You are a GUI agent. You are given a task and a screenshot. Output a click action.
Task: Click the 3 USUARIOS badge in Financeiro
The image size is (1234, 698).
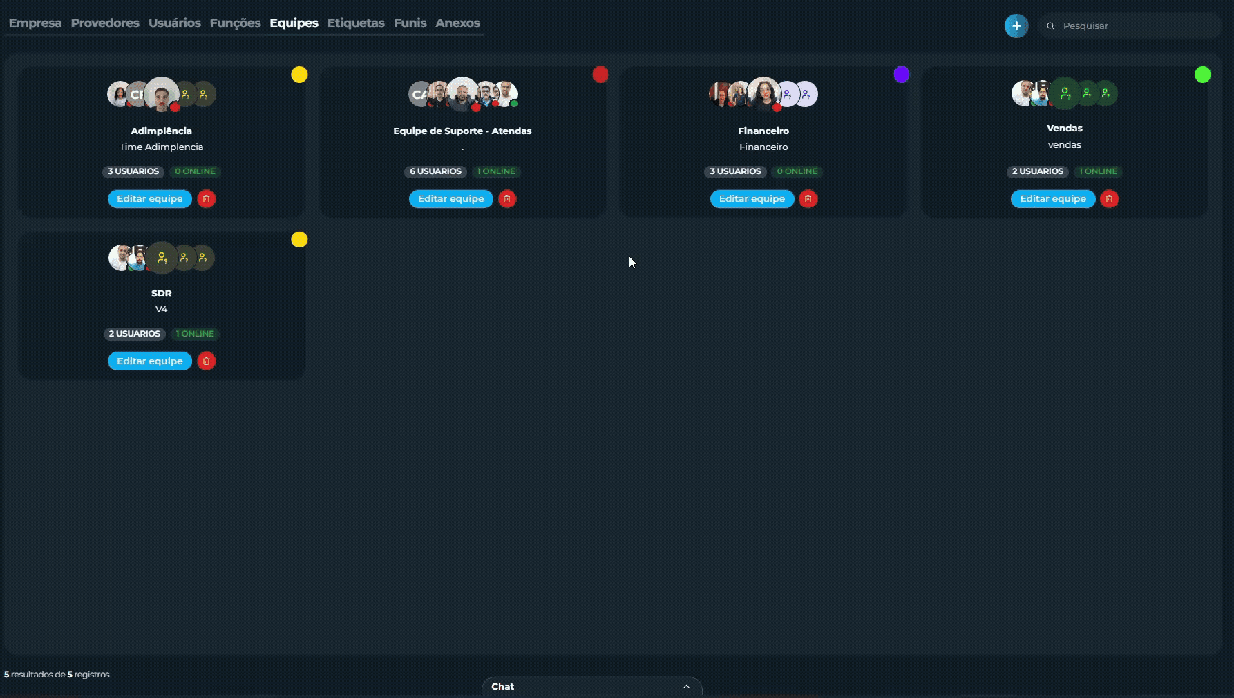pos(735,171)
